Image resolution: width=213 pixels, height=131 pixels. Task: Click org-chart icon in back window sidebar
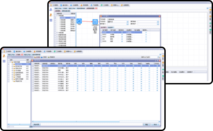[51, 10]
